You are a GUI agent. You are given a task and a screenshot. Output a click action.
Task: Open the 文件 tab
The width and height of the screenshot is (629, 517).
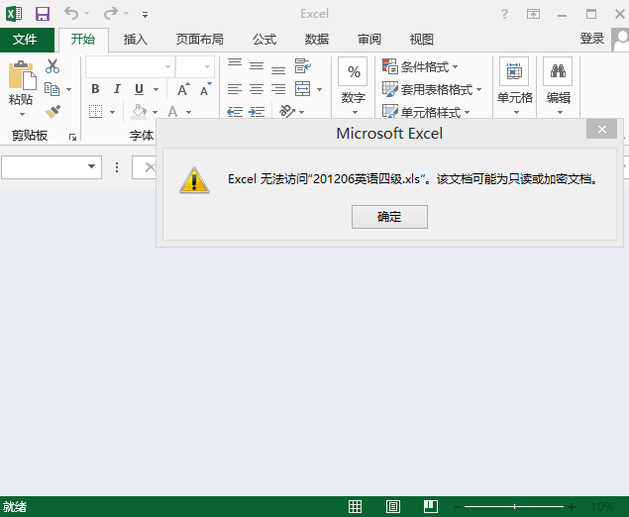pos(25,40)
